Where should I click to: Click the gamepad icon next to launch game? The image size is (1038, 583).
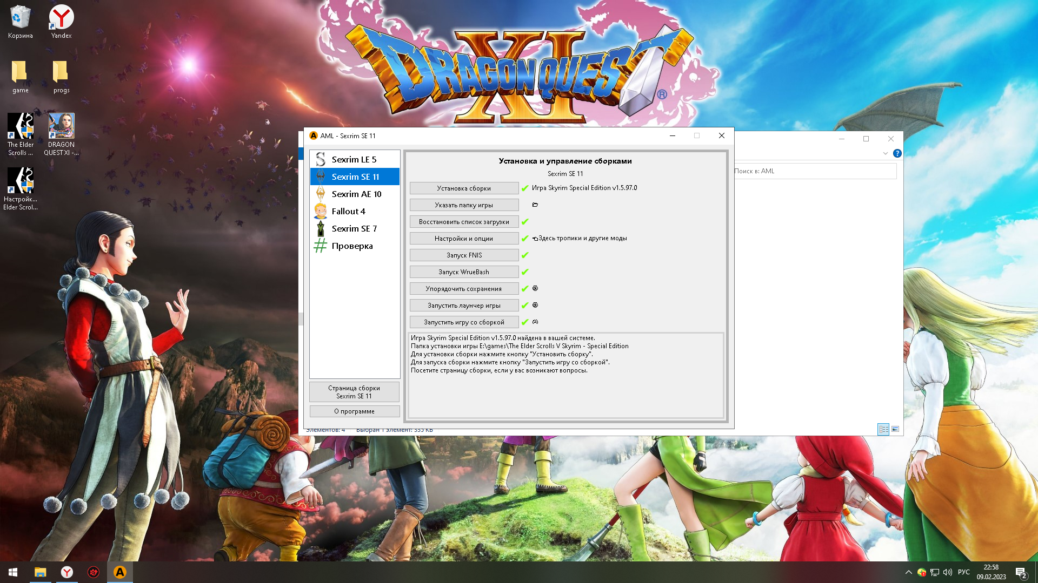tap(535, 322)
